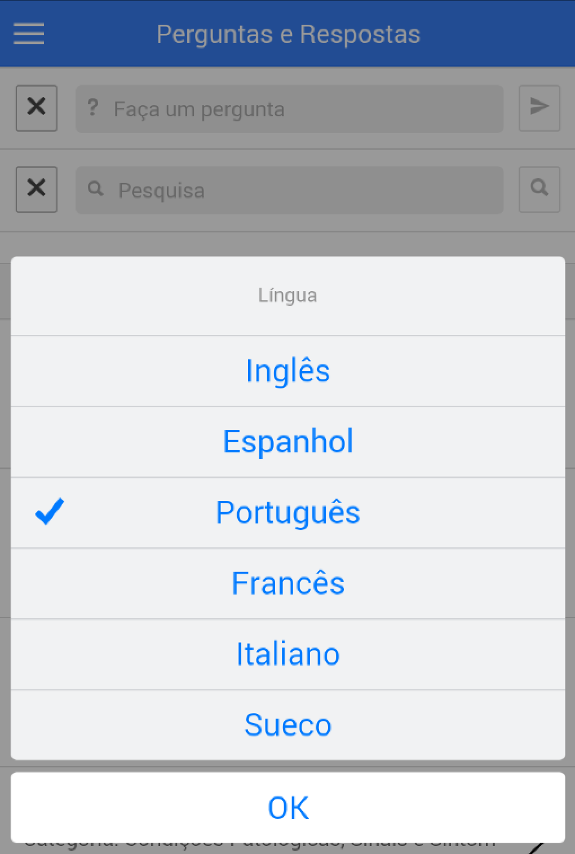This screenshot has width=575, height=854.
Task: Open the hamburger navigation menu
Action: coord(29,33)
